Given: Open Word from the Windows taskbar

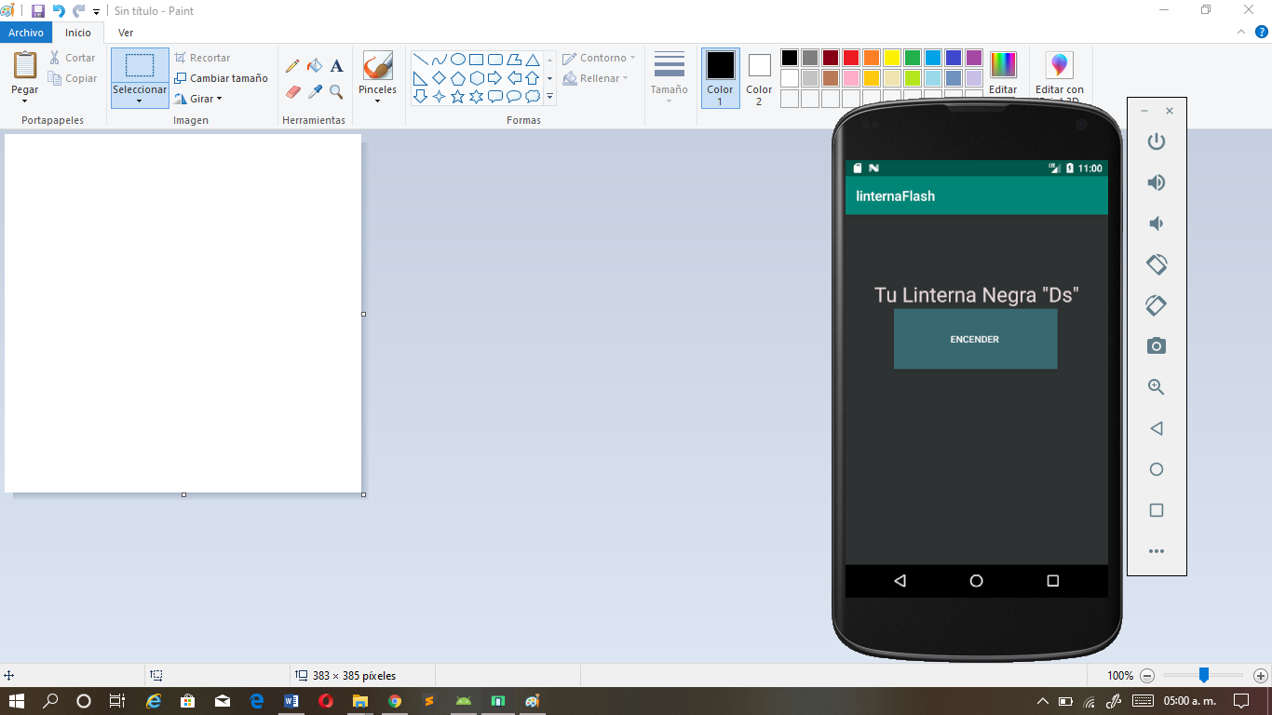Looking at the screenshot, I should pos(291,701).
